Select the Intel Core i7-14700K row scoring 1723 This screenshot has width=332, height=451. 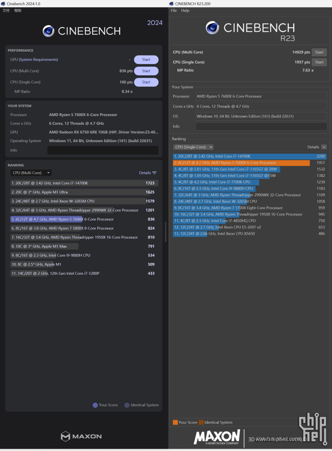point(84,183)
